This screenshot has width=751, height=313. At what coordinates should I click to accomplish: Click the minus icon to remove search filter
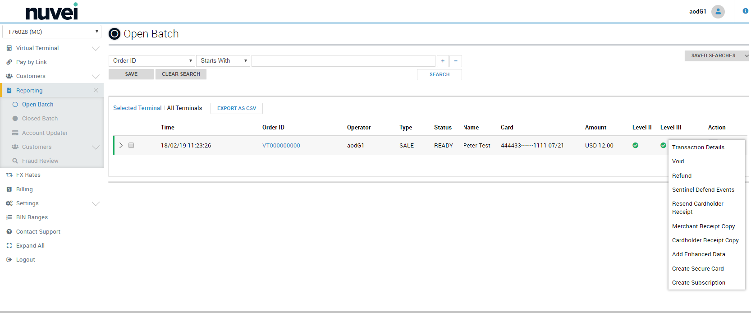tap(456, 61)
